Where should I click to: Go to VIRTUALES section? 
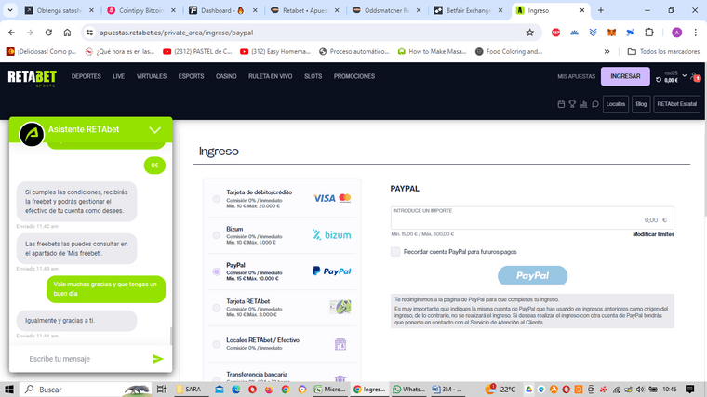pos(152,76)
